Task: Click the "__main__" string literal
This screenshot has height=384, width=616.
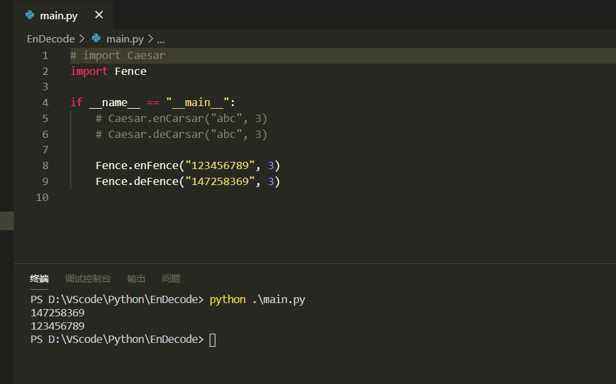Action: click(198, 103)
